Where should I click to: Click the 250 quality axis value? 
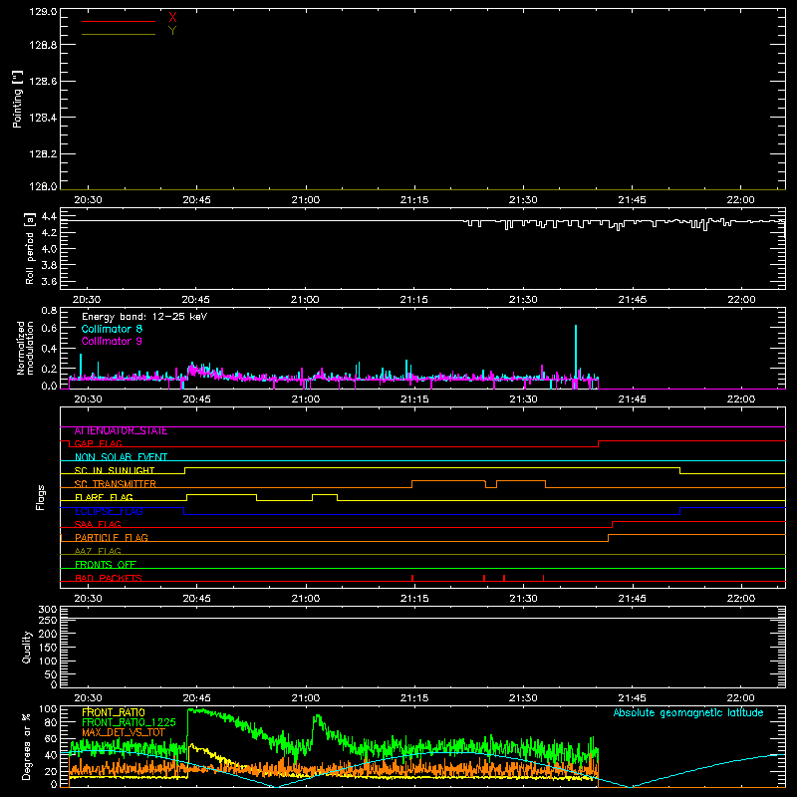tap(48, 620)
